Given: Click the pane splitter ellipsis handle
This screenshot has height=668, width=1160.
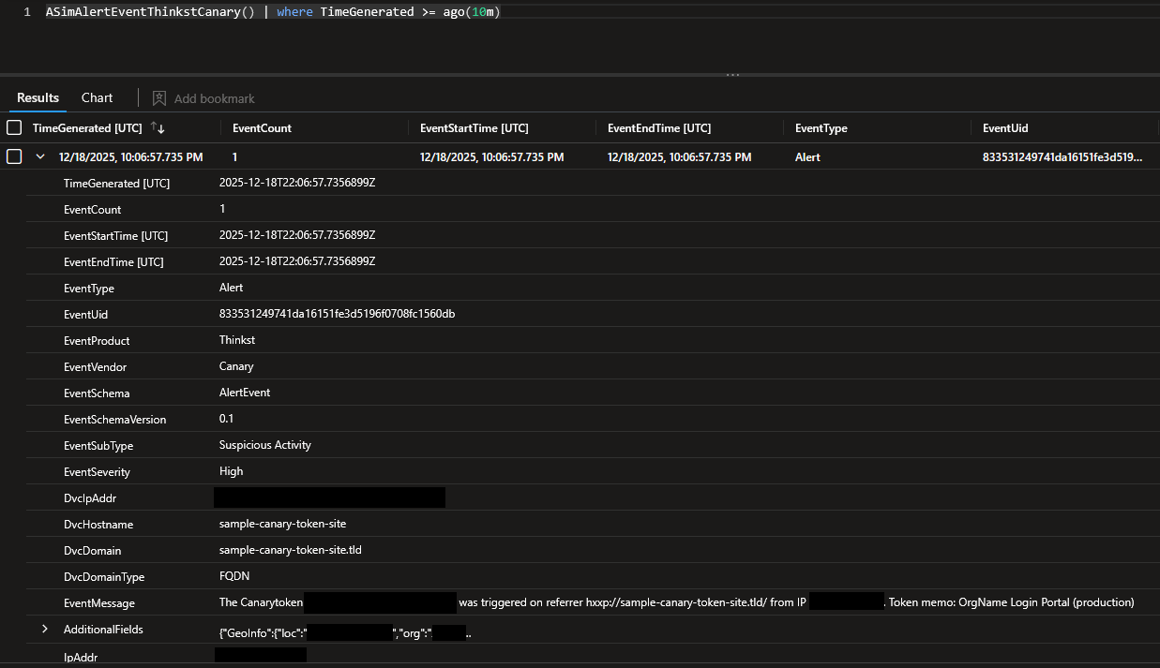Looking at the screenshot, I should click(x=732, y=74).
